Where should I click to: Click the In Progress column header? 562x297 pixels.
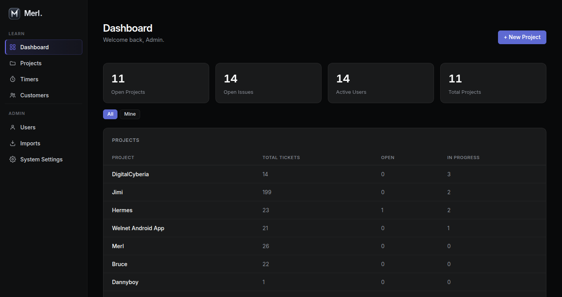coord(463,157)
